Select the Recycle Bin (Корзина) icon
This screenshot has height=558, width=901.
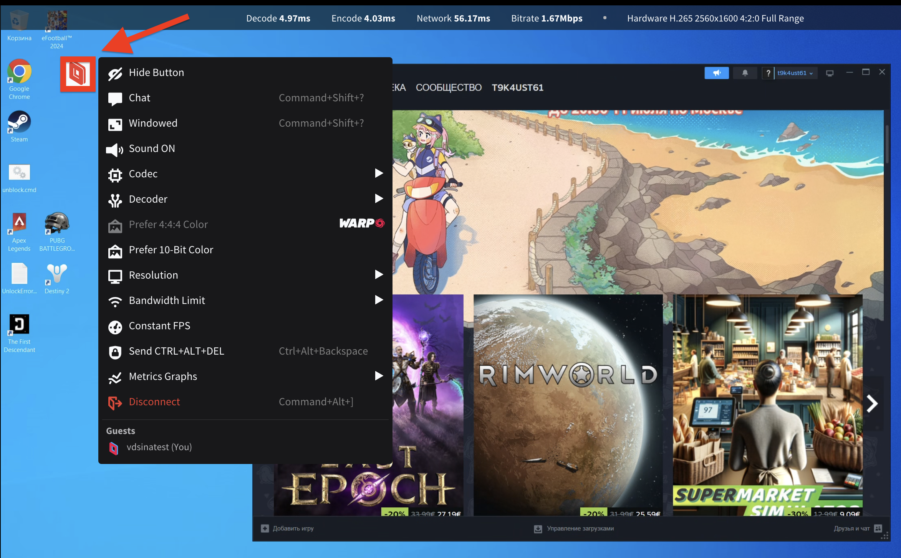coord(19,26)
